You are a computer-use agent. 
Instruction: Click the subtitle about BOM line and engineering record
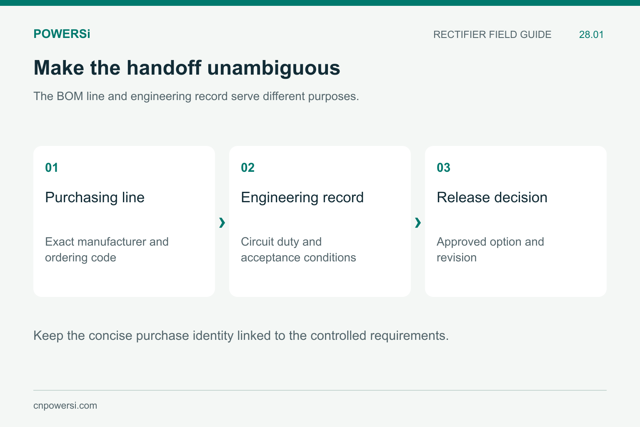[x=196, y=96]
